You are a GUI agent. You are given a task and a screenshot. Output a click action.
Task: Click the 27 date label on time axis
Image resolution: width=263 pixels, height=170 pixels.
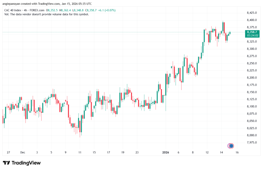pyautogui.click(x=8, y=153)
